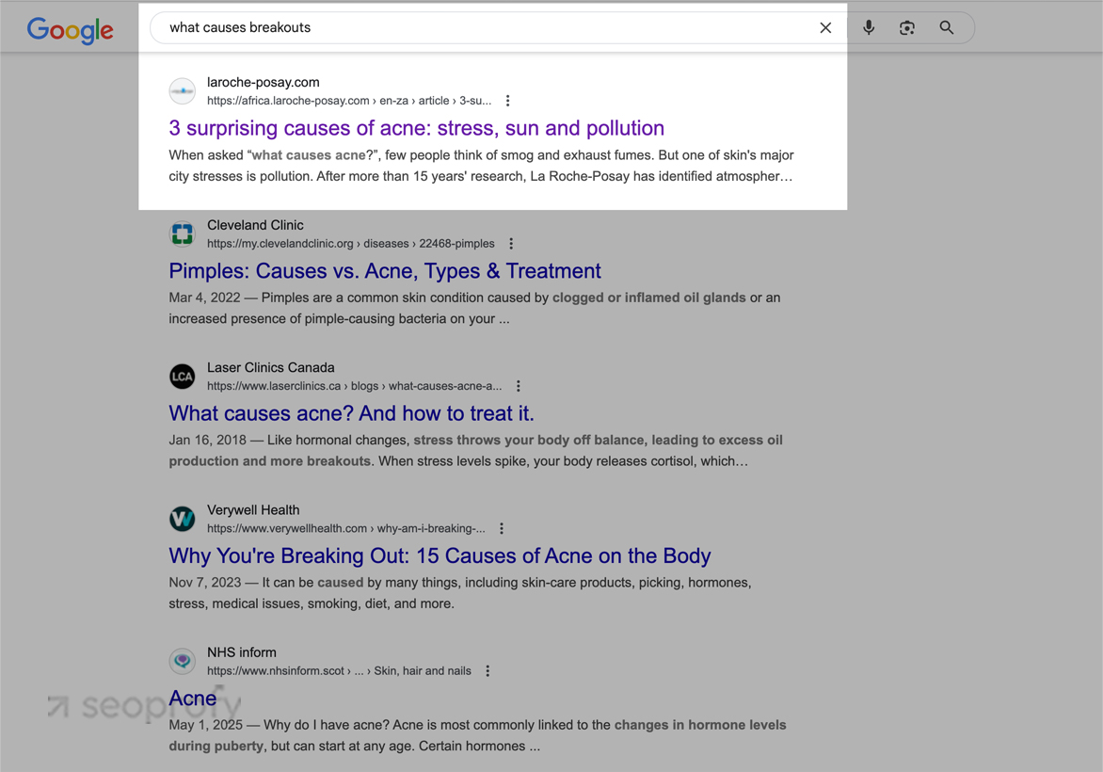The width and height of the screenshot is (1103, 772).
Task: Open more options for NHS inform result
Action: tap(488, 670)
